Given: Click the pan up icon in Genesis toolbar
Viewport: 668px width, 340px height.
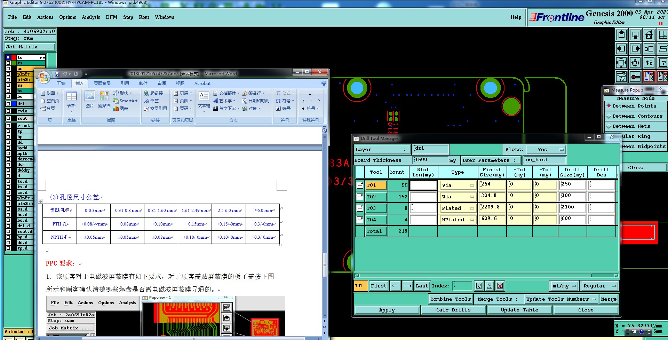Looking at the screenshot, I should [x=621, y=35].
